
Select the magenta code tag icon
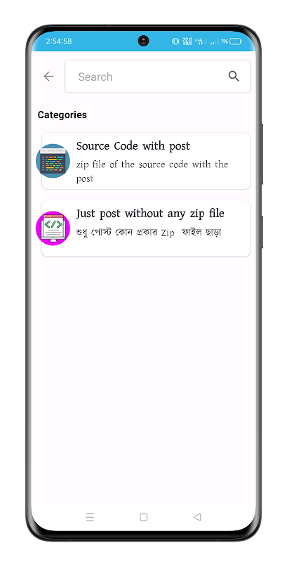pyautogui.click(x=53, y=228)
